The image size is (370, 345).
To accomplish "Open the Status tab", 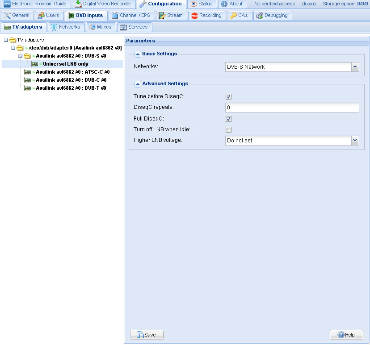I will pos(202,4).
